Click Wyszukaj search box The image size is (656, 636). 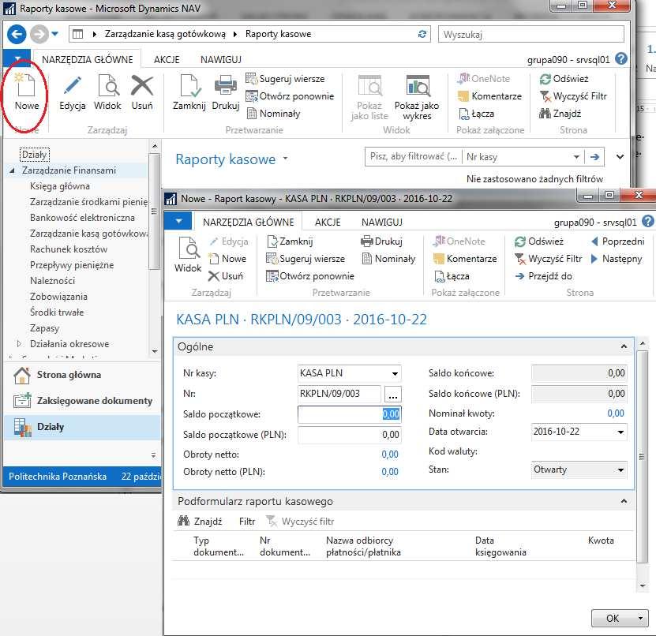pyautogui.click(x=531, y=34)
